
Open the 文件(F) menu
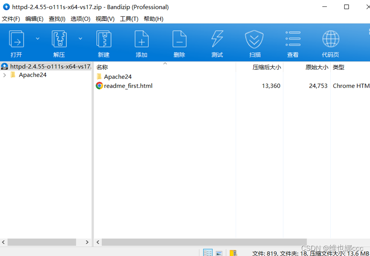pyautogui.click(x=11, y=19)
